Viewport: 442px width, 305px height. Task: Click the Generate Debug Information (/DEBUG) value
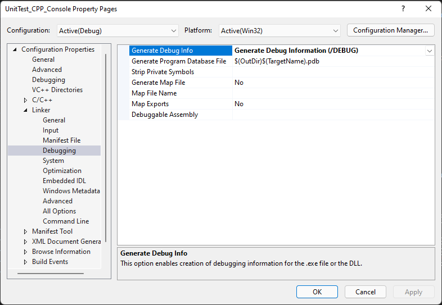(x=296, y=51)
